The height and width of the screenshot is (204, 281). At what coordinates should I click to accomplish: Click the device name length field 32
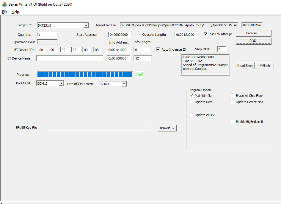click(142, 58)
